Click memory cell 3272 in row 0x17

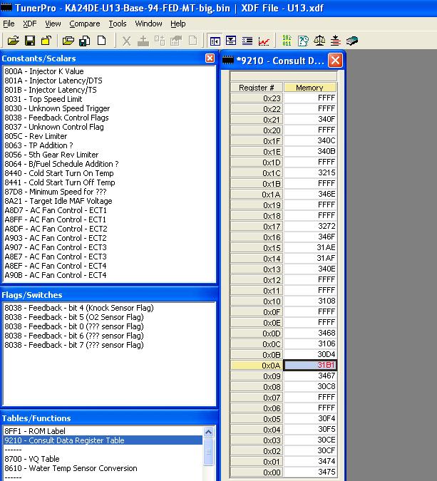[310, 226]
